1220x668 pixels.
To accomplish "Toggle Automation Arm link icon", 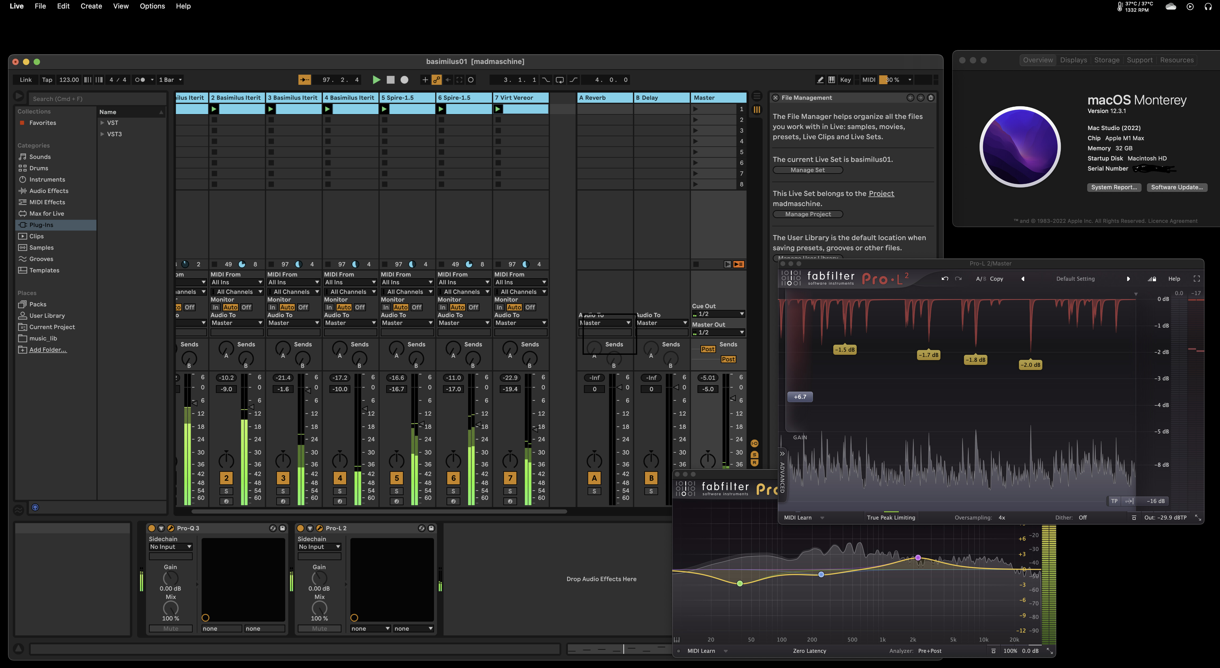I will pos(437,80).
